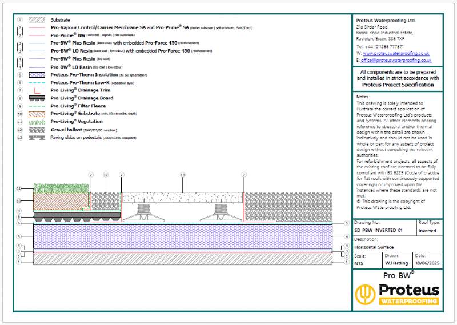
Task: Select the 'Proteus Waterproofing Ltd.' company heading
Action: 386,21
